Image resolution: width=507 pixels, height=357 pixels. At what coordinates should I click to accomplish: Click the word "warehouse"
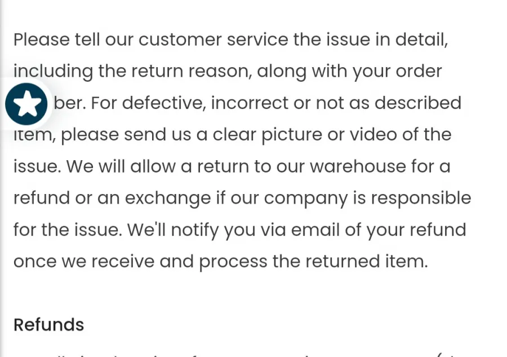[358, 166]
